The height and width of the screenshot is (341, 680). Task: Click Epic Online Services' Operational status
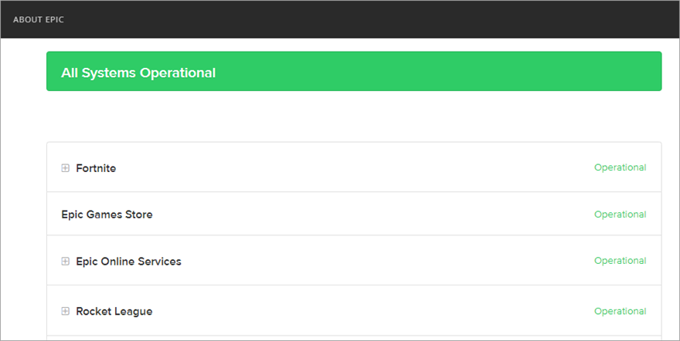[620, 261]
